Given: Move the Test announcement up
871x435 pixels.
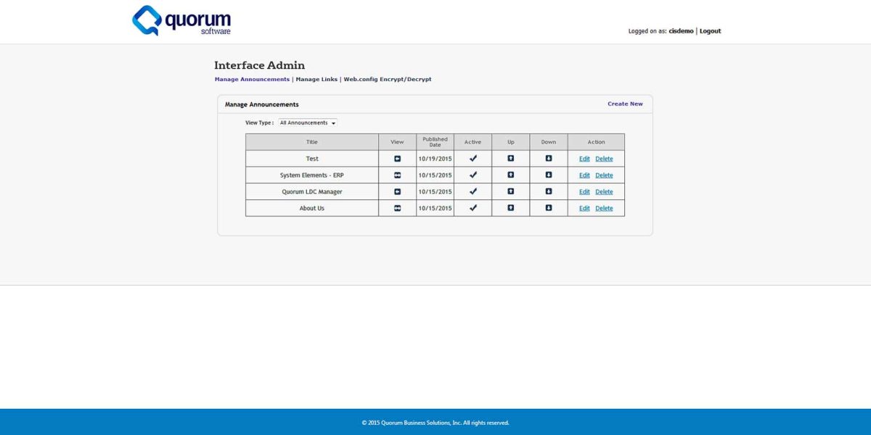Looking at the screenshot, I should pos(510,158).
